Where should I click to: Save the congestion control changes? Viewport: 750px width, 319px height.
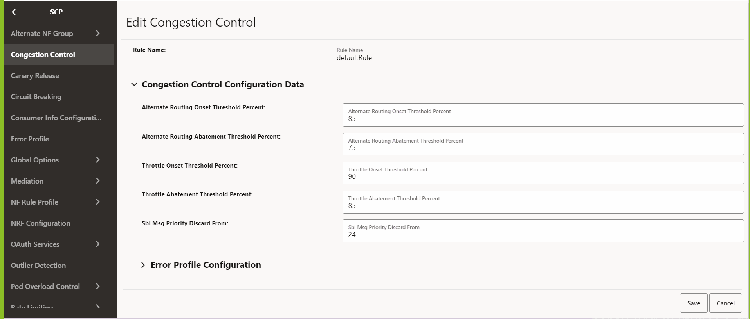pos(693,303)
